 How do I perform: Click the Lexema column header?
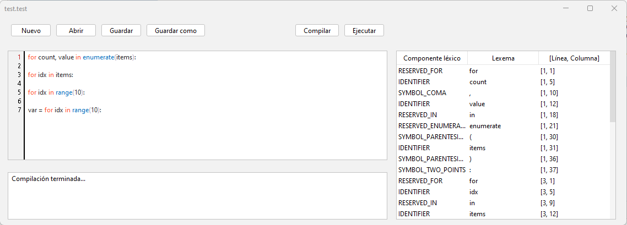(503, 58)
